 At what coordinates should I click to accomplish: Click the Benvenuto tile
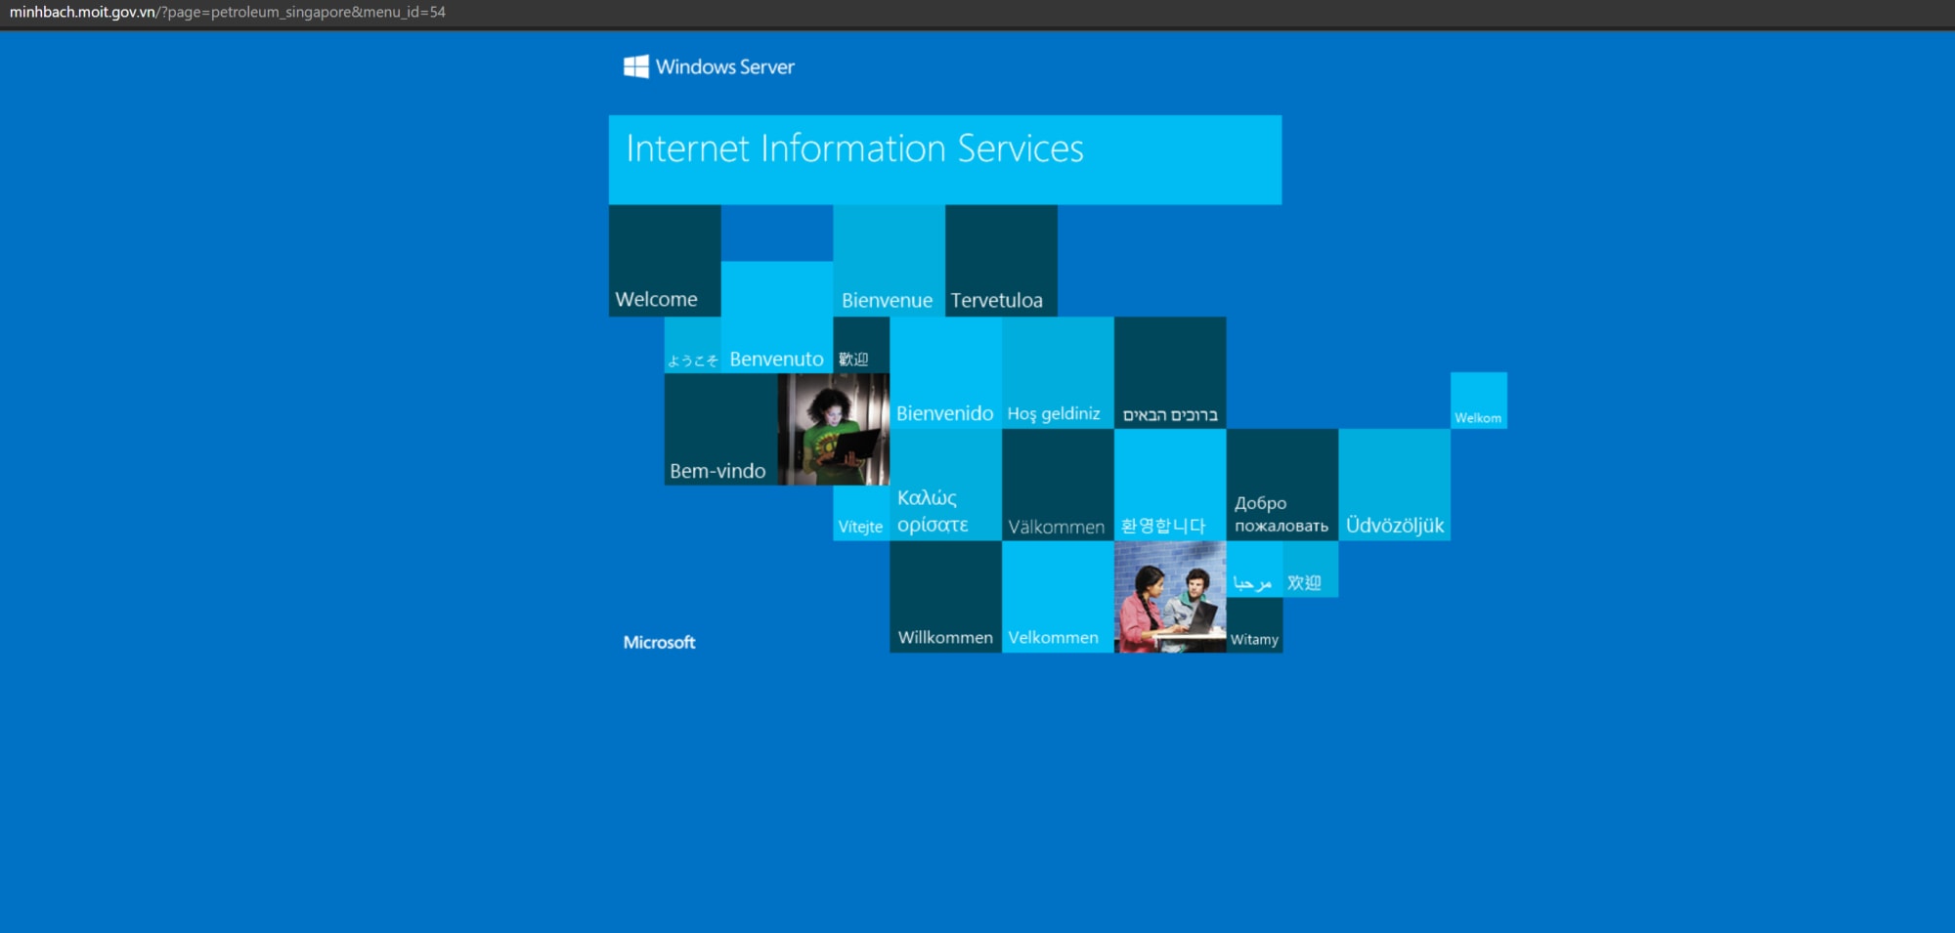click(x=777, y=317)
